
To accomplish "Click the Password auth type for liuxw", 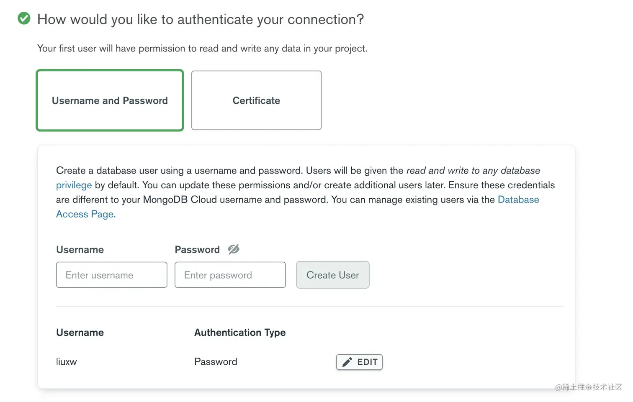I will click(x=216, y=362).
